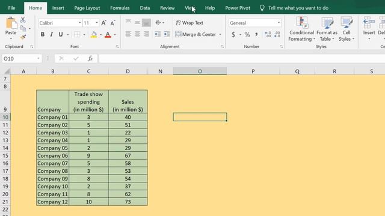
Task: Switch to the Formulas tab
Action: (120, 8)
